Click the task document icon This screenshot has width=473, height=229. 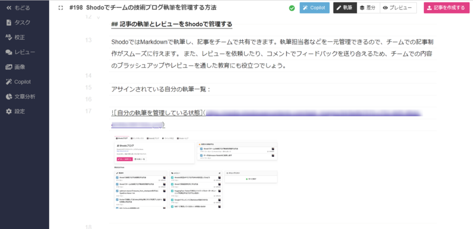tap(9, 22)
